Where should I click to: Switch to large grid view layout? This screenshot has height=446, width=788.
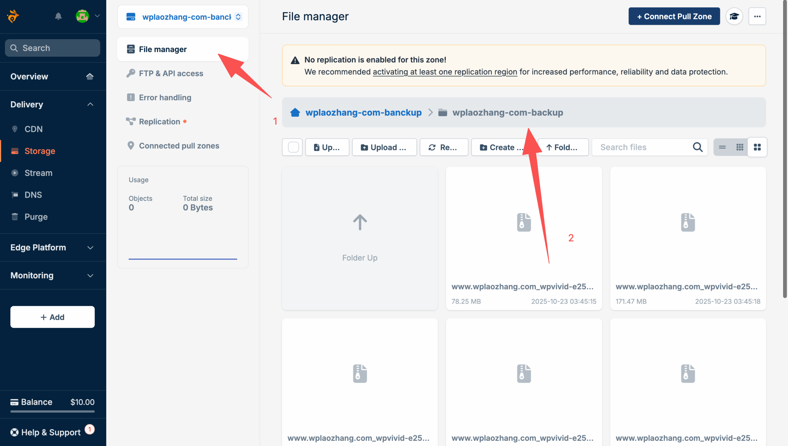pyautogui.click(x=757, y=147)
